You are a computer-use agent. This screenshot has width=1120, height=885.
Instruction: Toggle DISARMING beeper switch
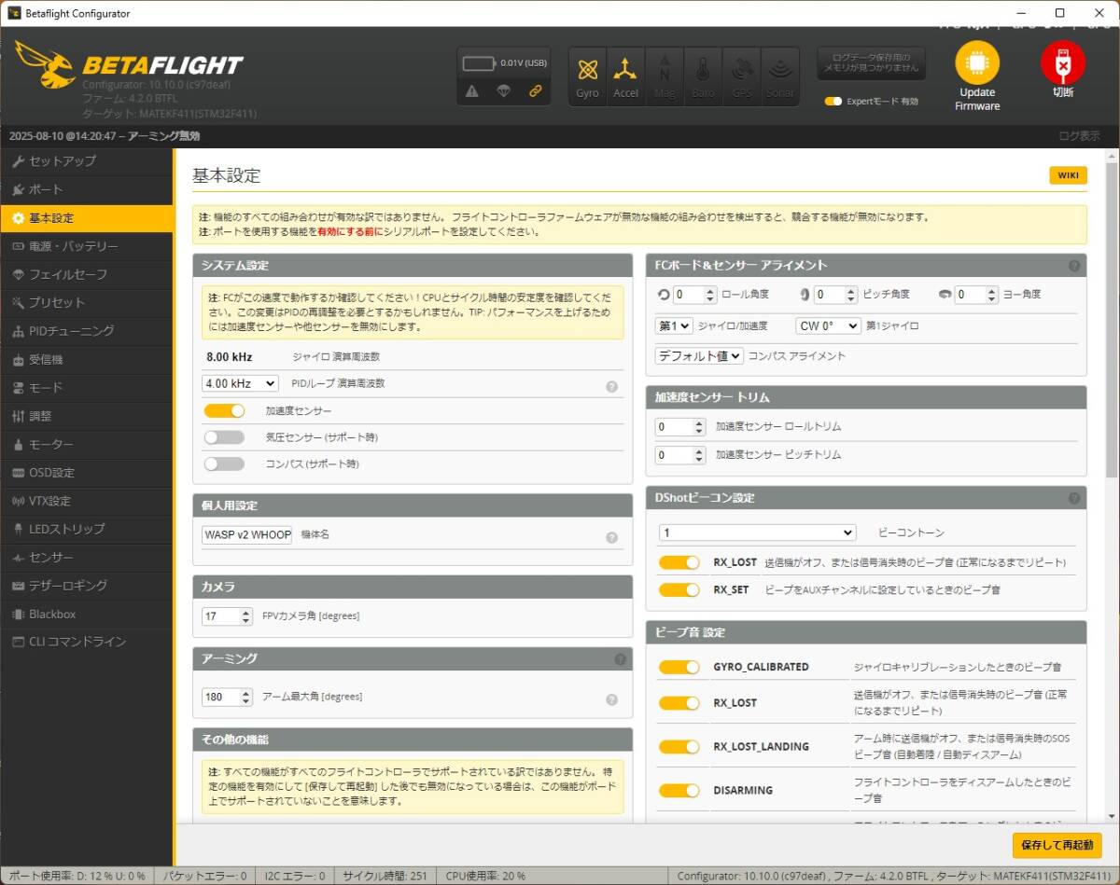(x=679, y=790)
